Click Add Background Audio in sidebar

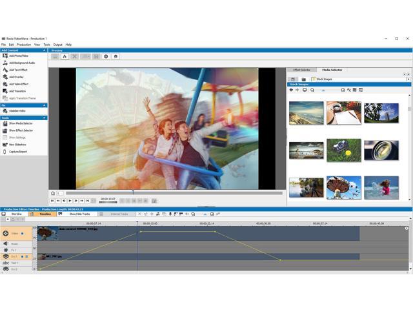(x=22, y=63)
